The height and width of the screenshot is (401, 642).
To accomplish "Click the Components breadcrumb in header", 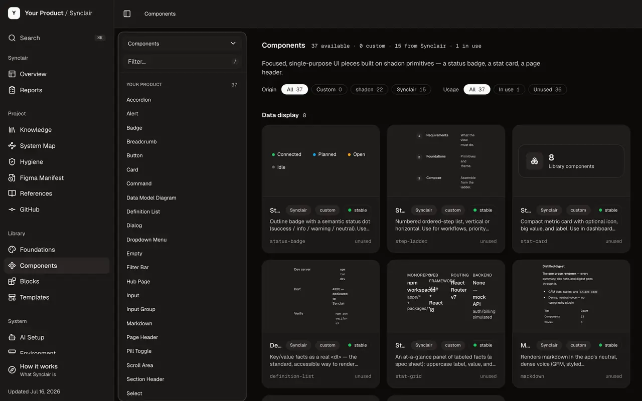I will (x=160, y=14).
